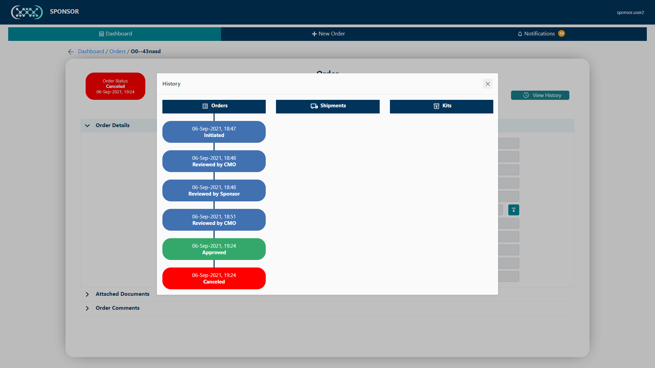Screen dimensions: 655x368
Task: Close the History dialog
Action: pos(487,84)
